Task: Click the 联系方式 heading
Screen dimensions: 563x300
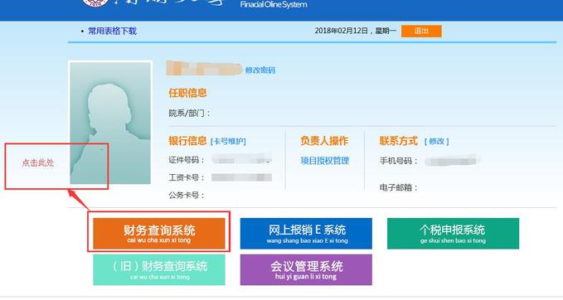Action: click(399, 141)
